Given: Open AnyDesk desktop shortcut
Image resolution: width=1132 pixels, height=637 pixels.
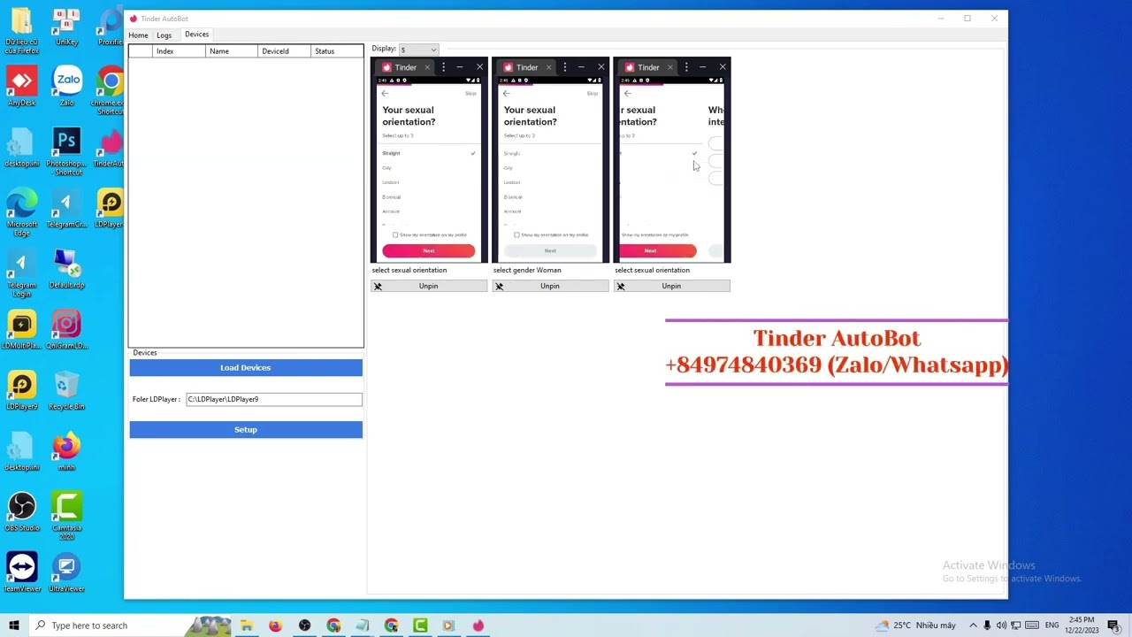Looking at the screenshot, I should [x=21, y=85].
